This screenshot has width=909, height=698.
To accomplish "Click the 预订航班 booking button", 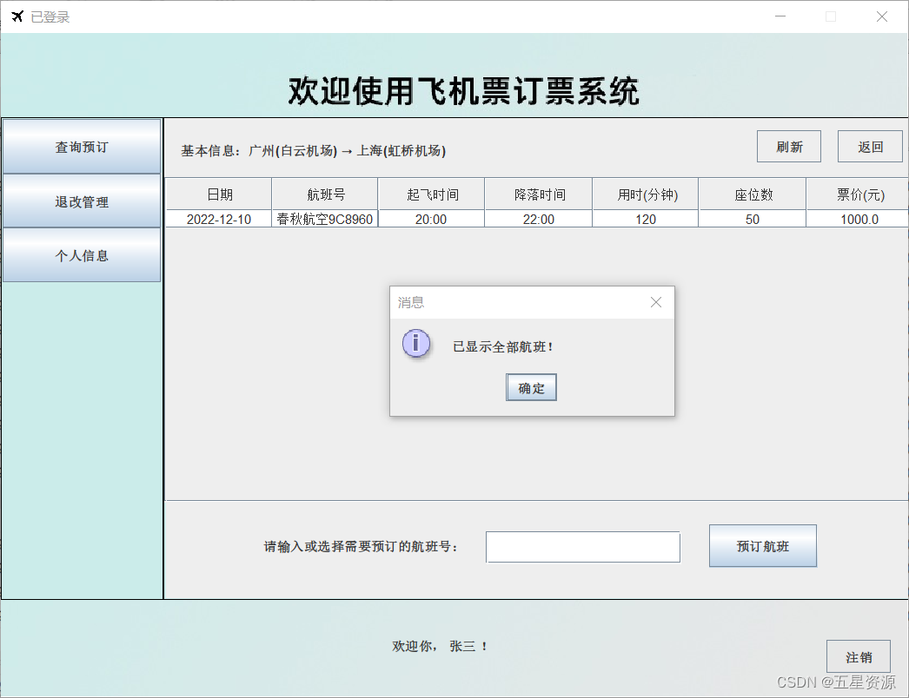I will (x=762, y=545).
